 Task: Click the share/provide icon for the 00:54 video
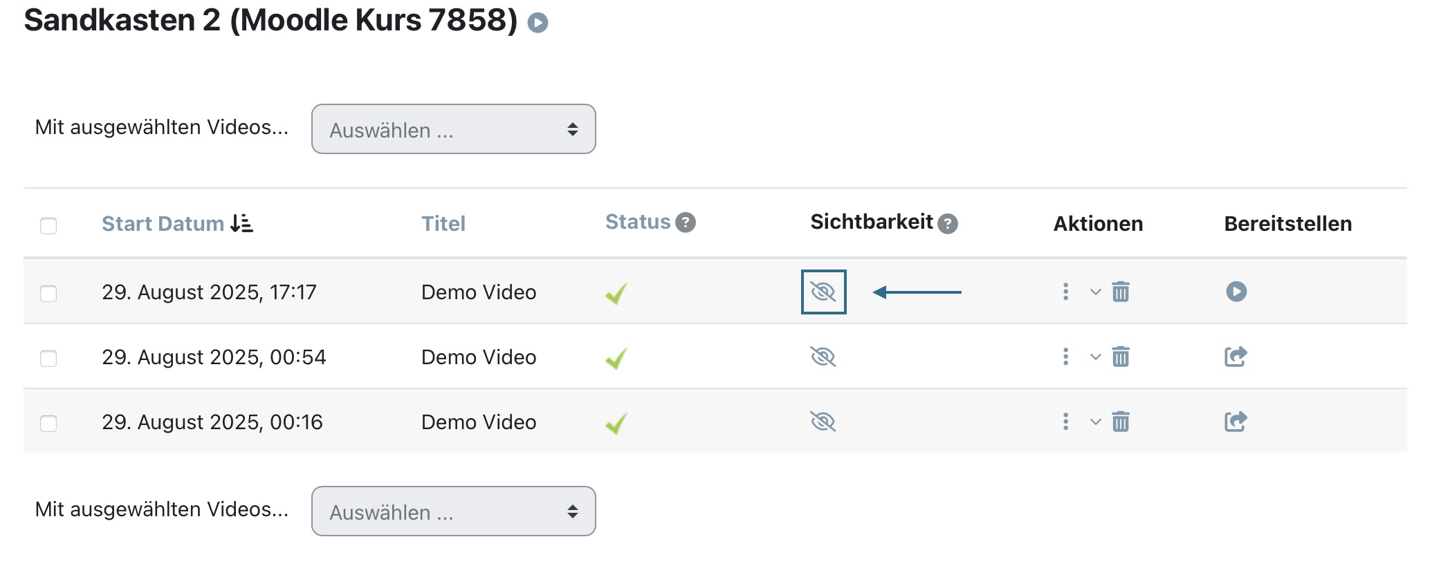point(1236,357)
